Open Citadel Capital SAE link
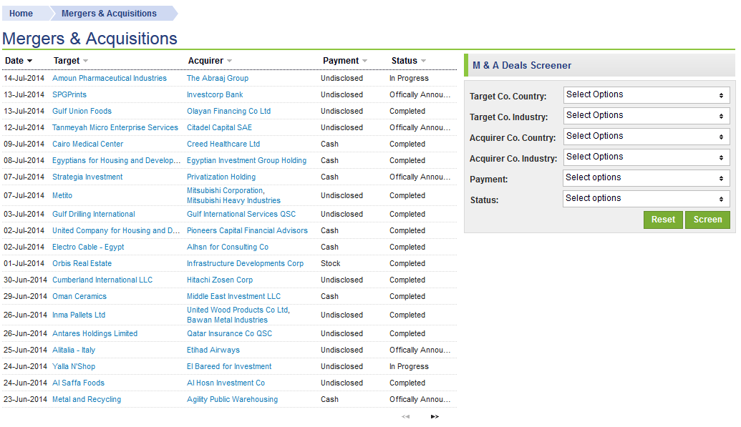Screen dimensions: 741x427 [219, 128]
